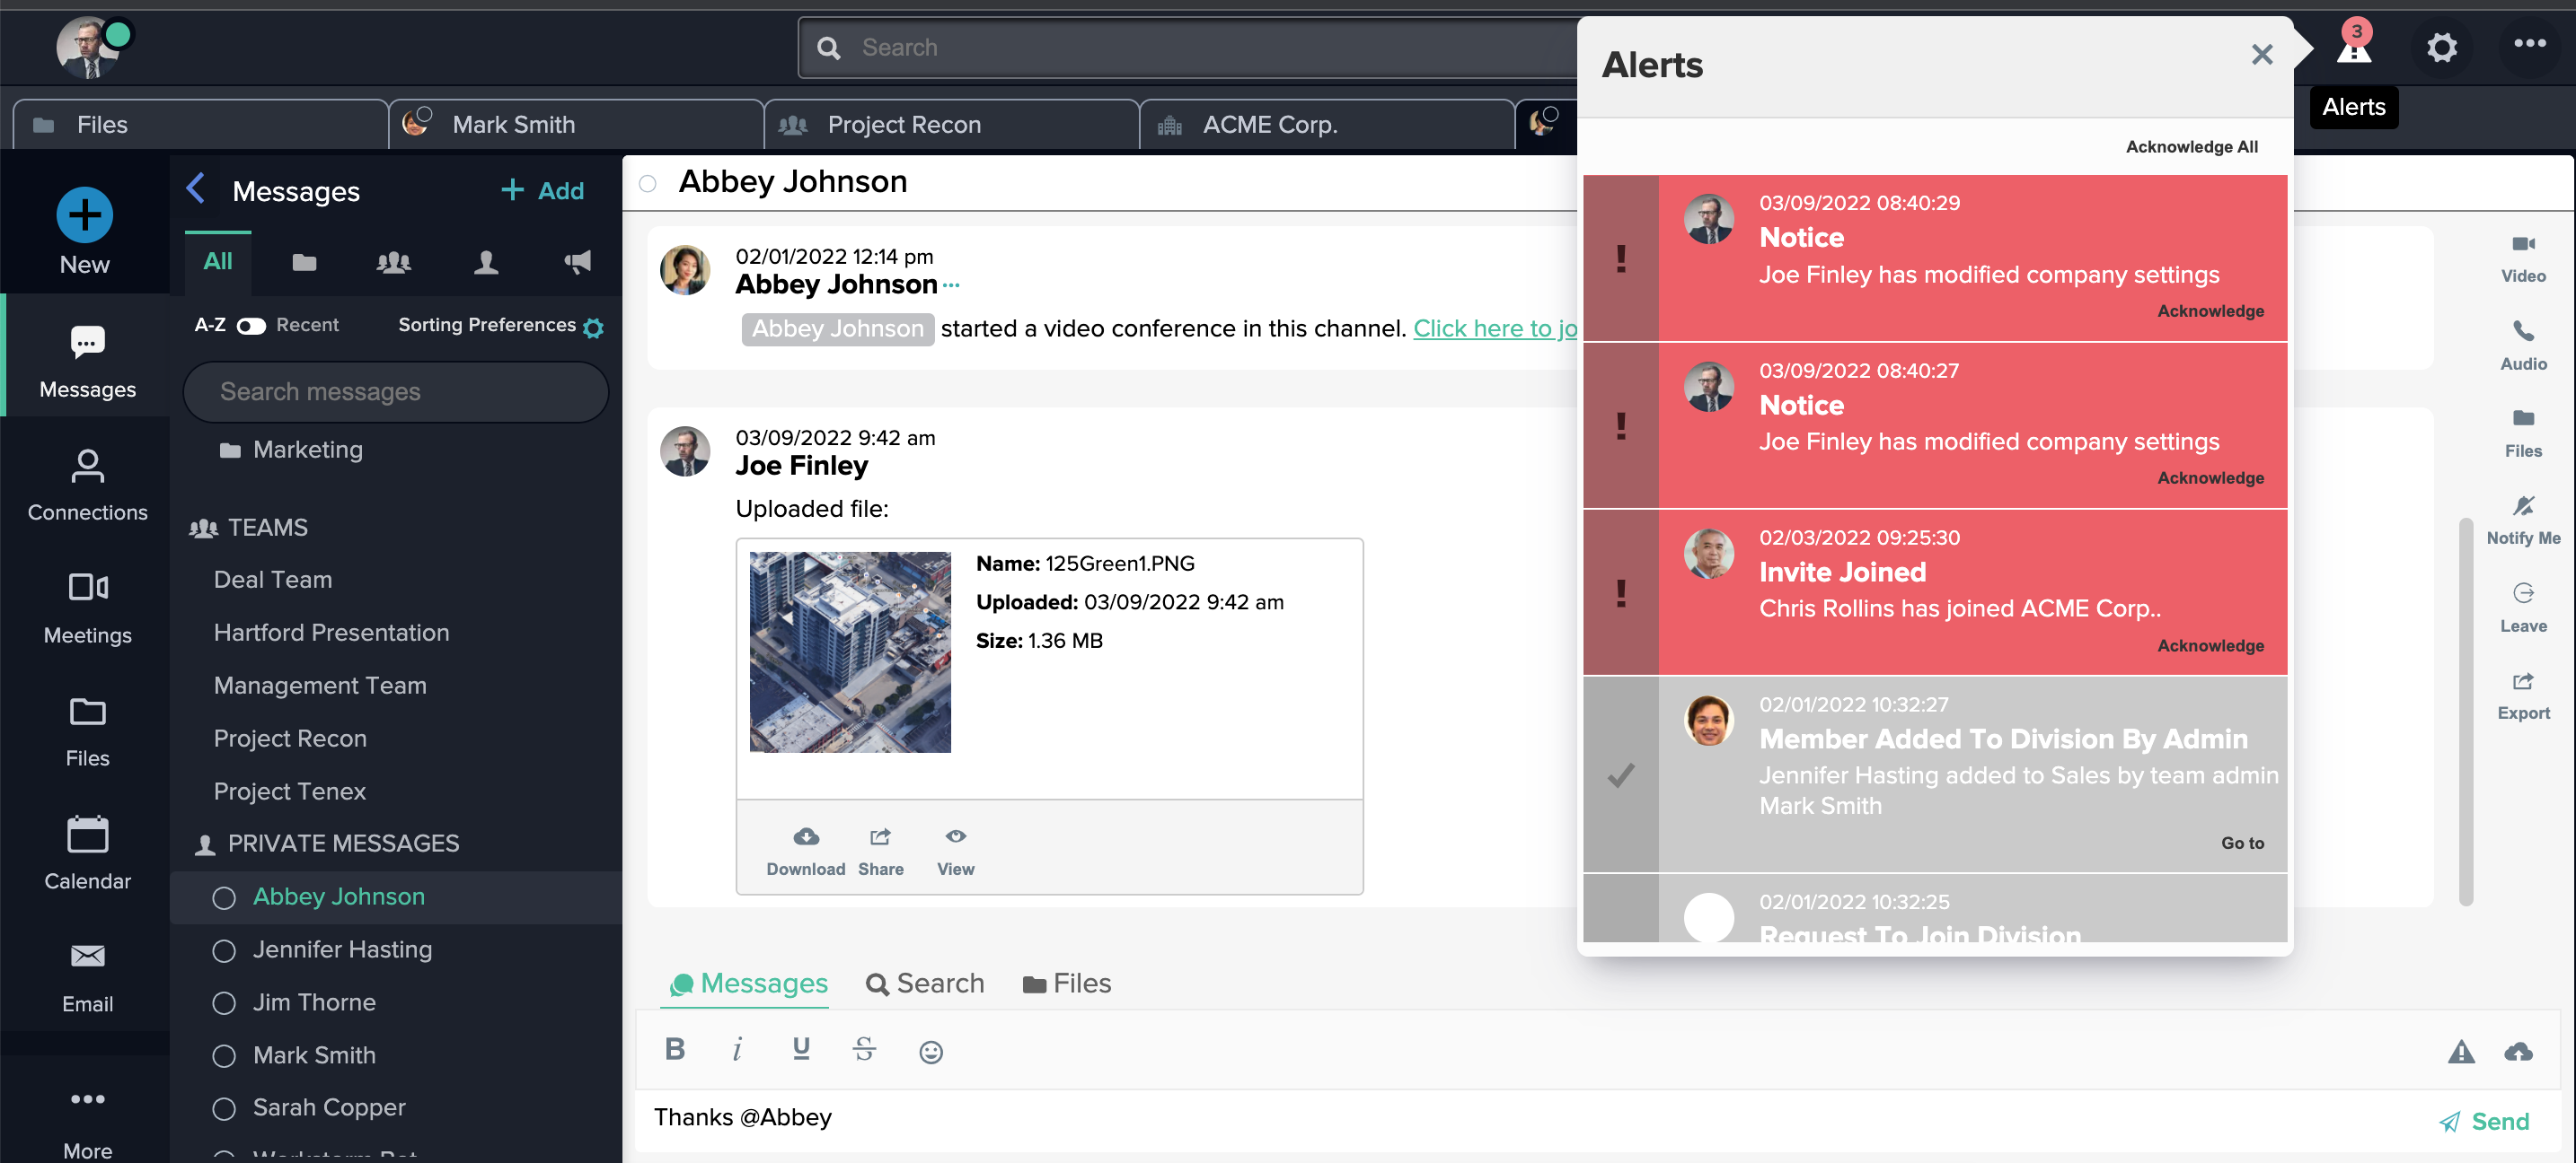Apply underline formatting
Viewport: 2576px width, 1163px height.
tap(800, 1049)
